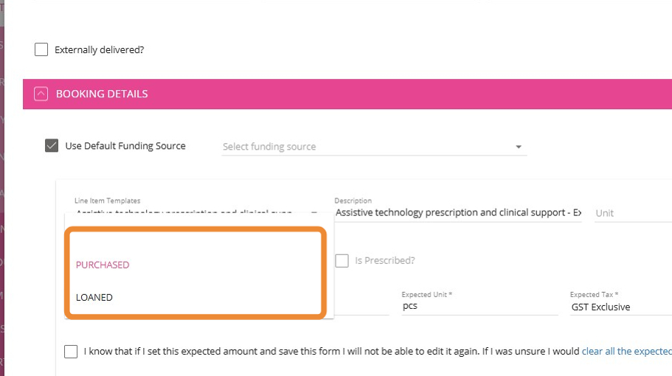Click into the Description text field
Screen dimensions: 672x376
(457, 213)
